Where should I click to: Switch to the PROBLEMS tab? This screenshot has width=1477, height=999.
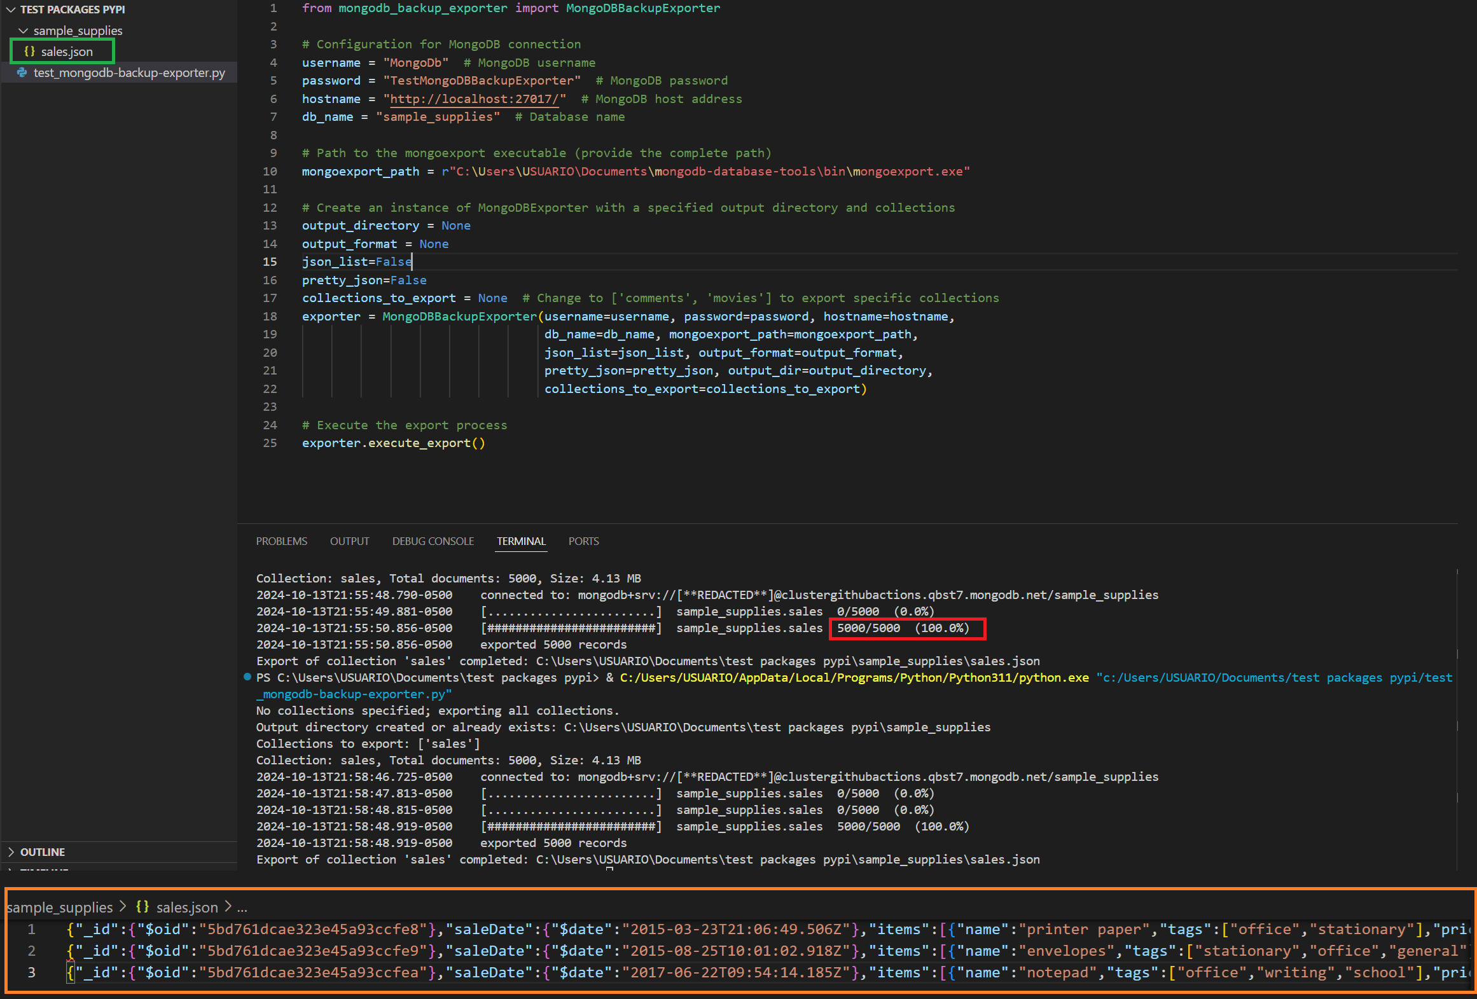tap(281, 541)
